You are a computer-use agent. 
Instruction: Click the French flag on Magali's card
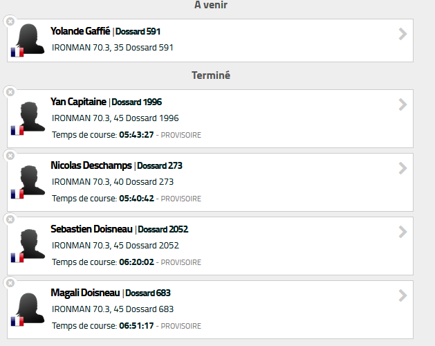pos(17,321)
